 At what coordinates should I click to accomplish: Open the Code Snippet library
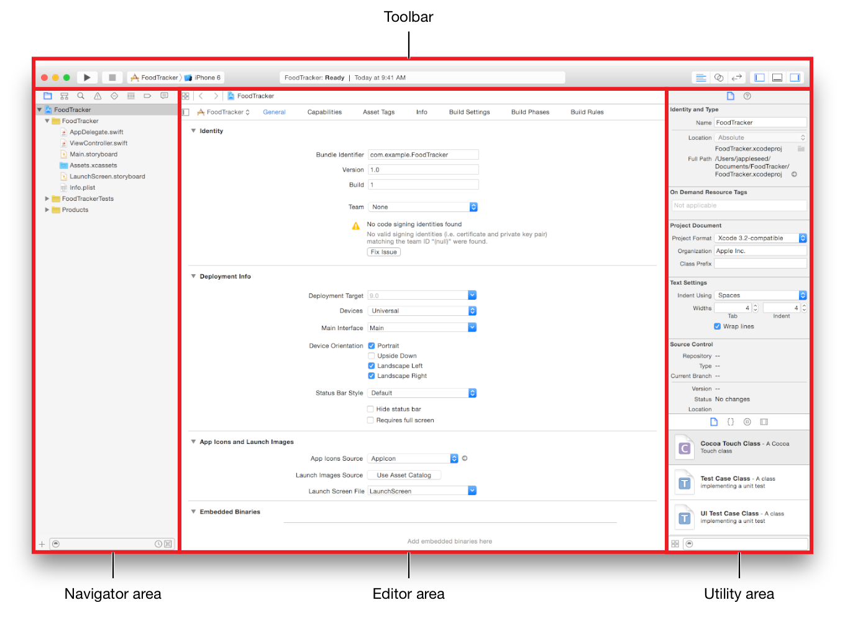point(731,422)
